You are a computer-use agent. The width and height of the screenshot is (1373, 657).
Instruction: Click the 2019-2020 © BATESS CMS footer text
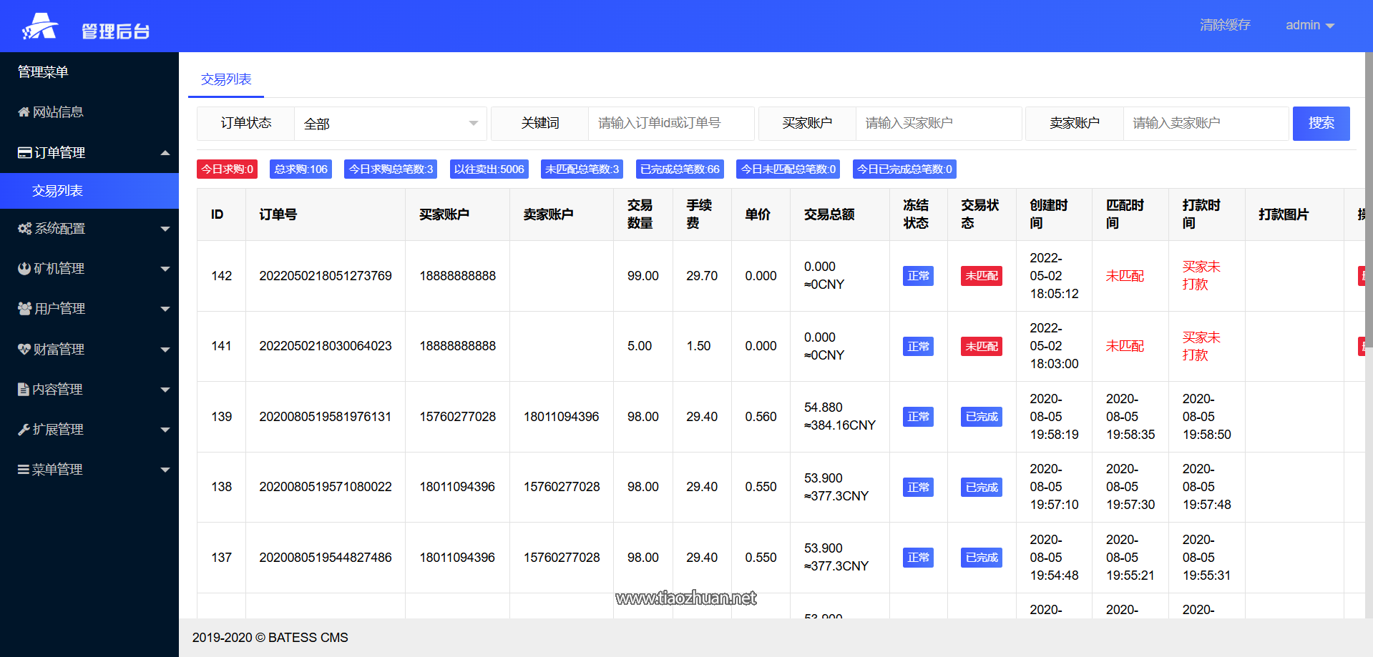[x=270, y=638]
